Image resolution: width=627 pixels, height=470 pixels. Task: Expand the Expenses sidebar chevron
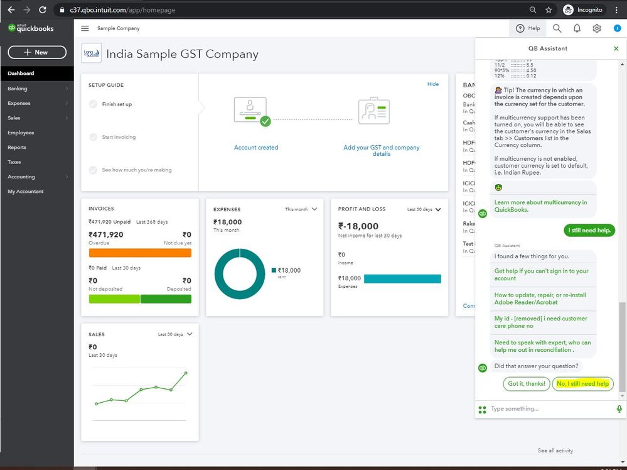[67, 103]
